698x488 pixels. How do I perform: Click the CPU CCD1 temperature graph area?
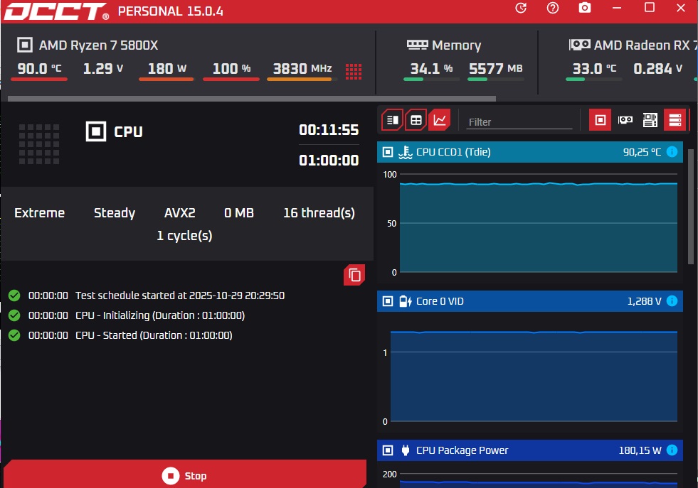point(538,224)
